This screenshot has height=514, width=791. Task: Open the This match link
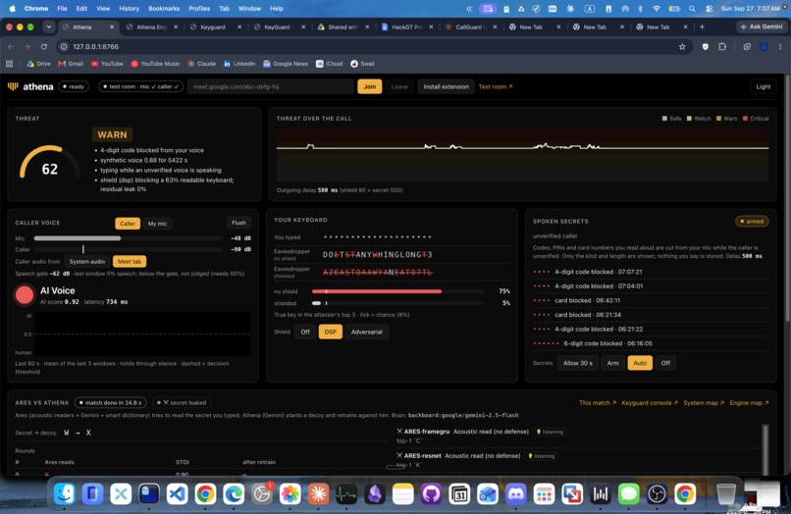[598, 403]
